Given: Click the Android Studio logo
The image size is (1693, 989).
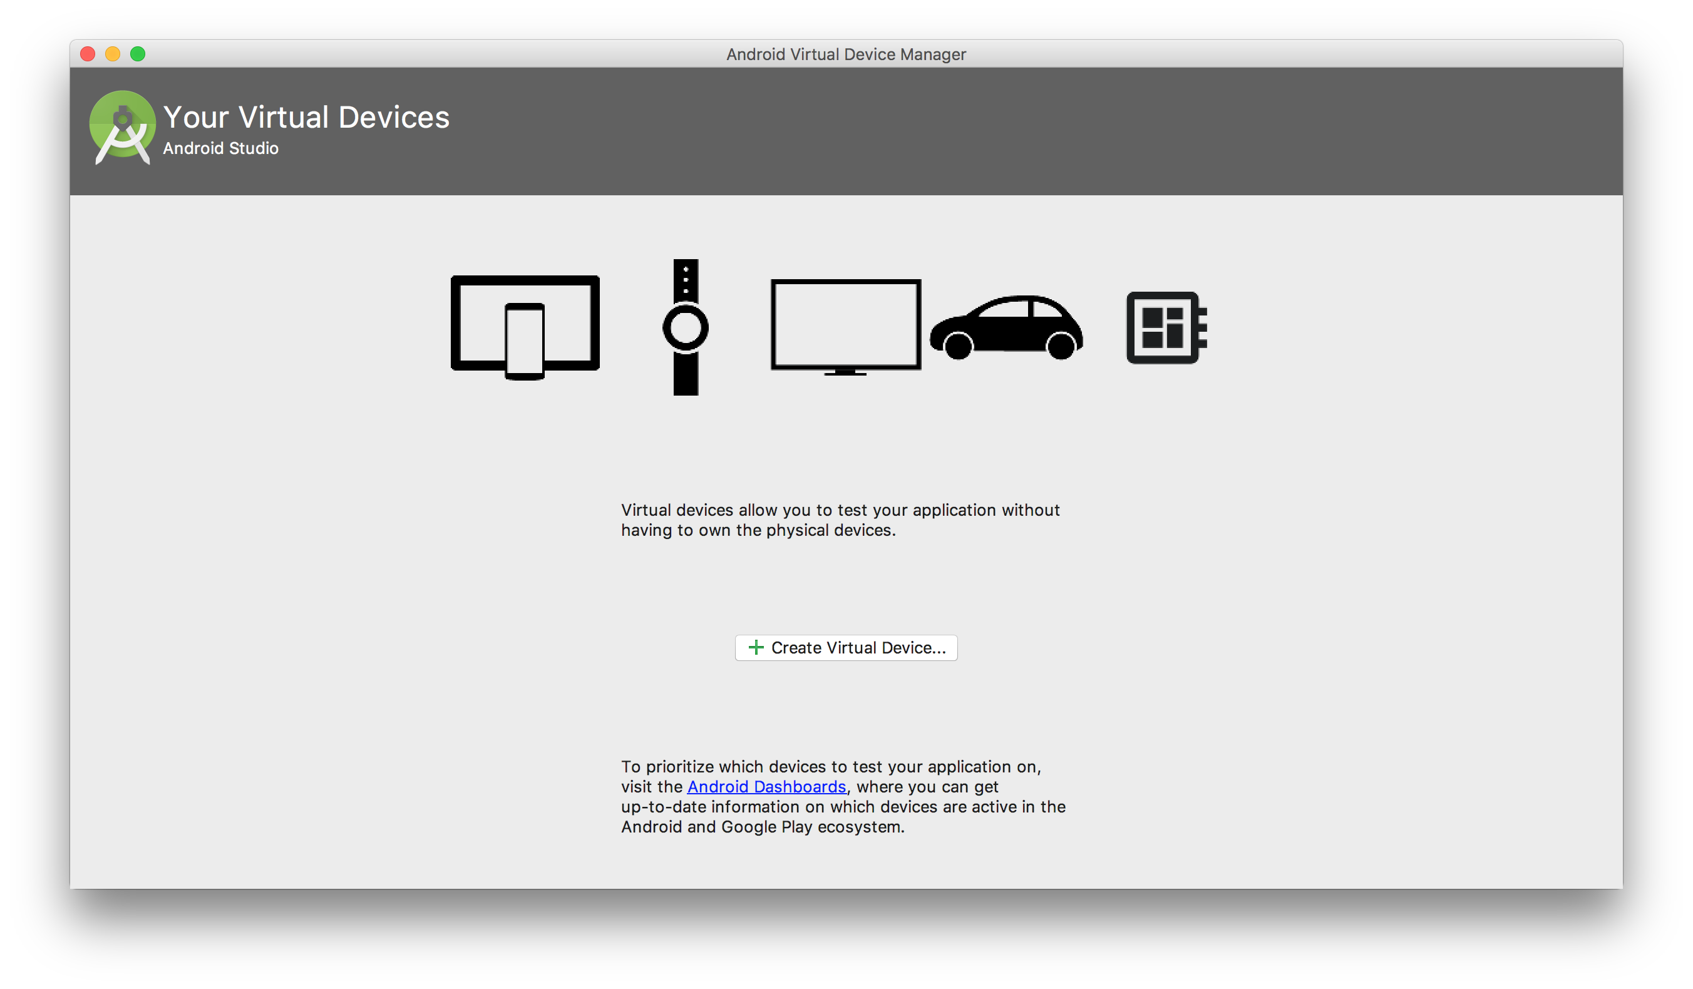Looking at the screenshot, I should click(123, 128).
